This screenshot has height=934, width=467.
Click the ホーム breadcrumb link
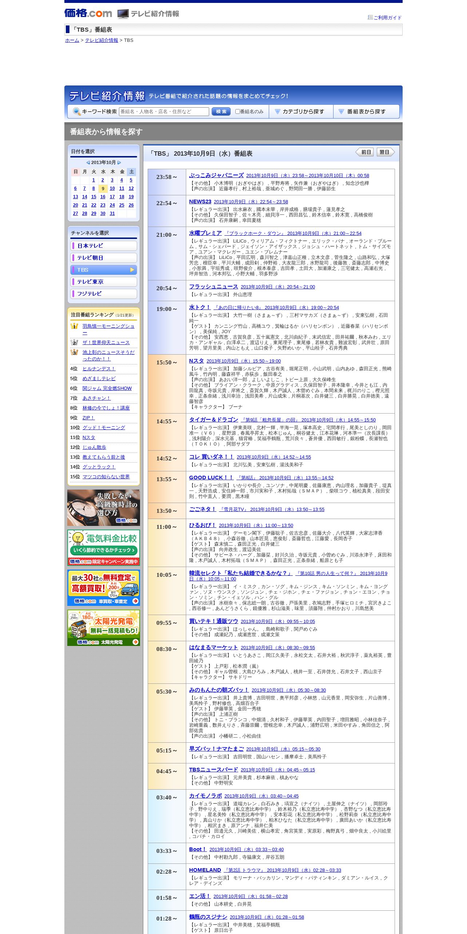(72, 40)
